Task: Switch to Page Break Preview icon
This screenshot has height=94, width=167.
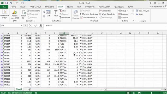Action: [139, 93]
